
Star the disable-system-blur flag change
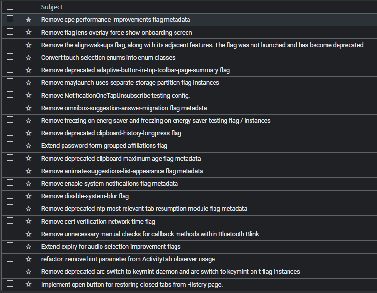tap(29, 196)
